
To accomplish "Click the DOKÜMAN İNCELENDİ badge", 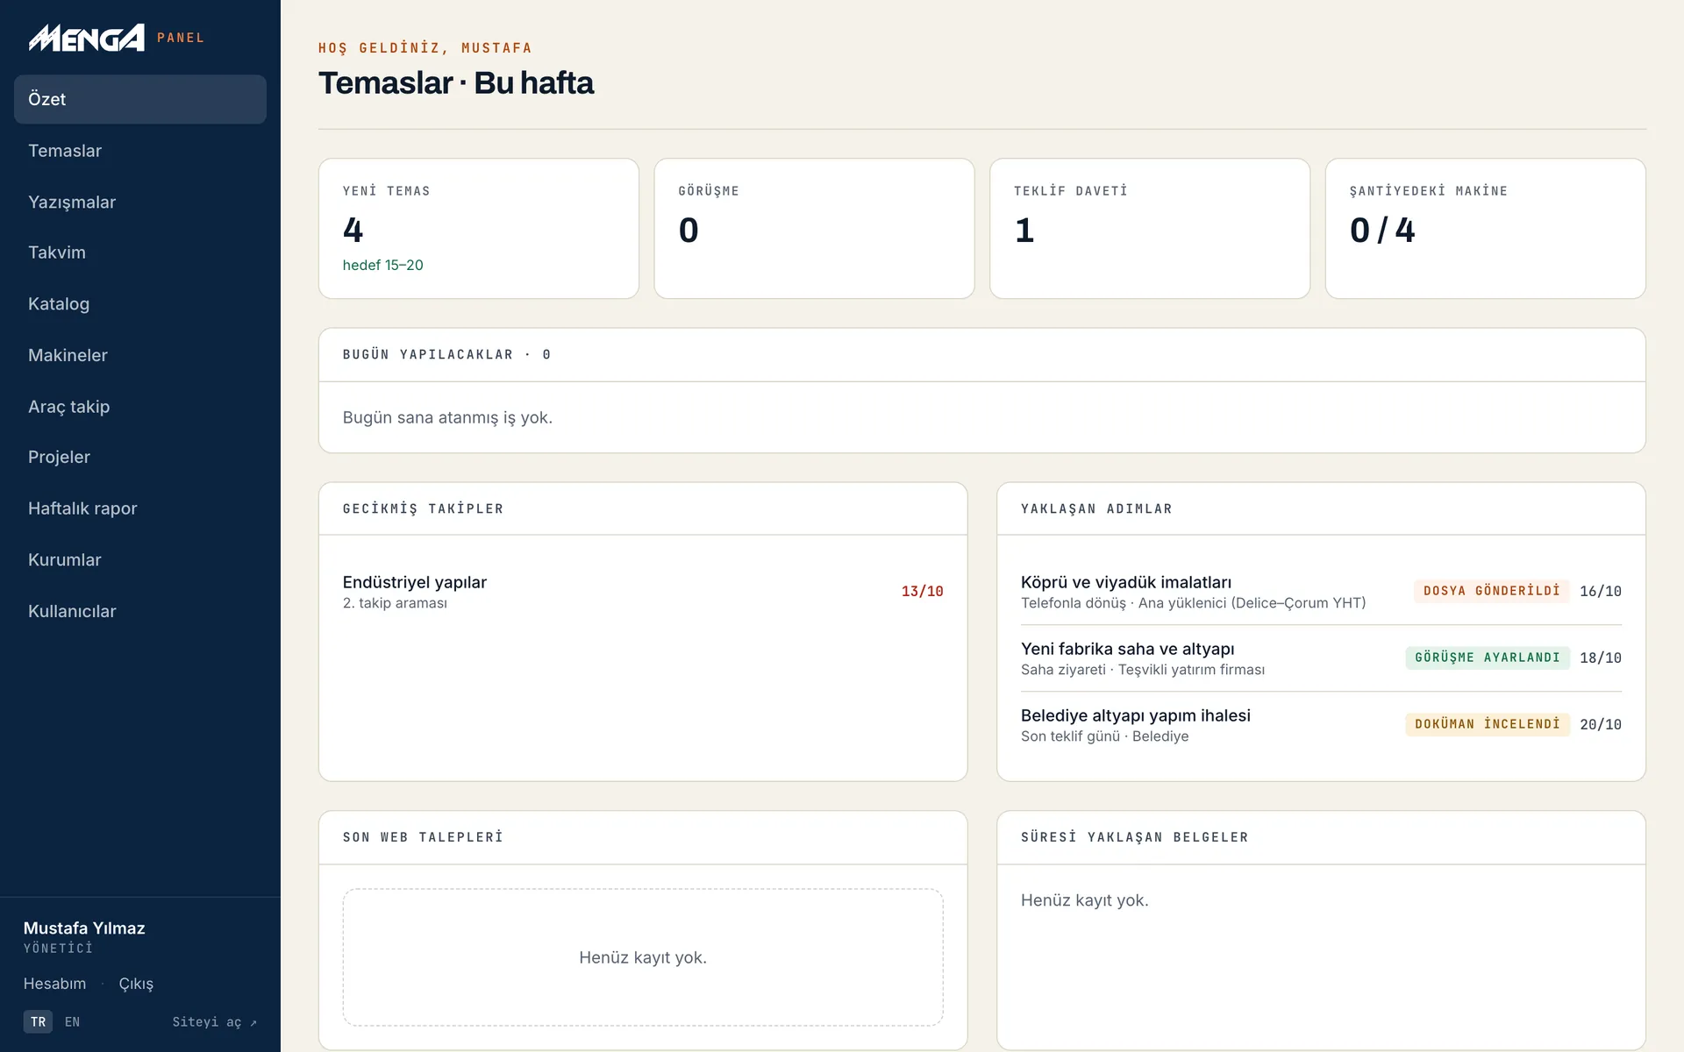I will 1488,724.
